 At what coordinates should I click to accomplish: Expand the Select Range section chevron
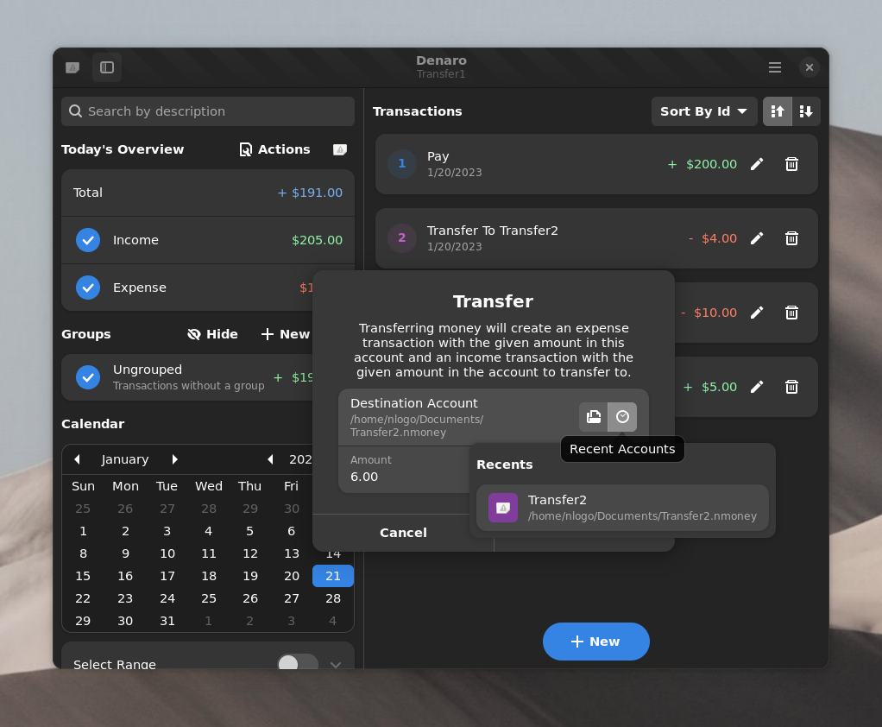tap(335, 664)
